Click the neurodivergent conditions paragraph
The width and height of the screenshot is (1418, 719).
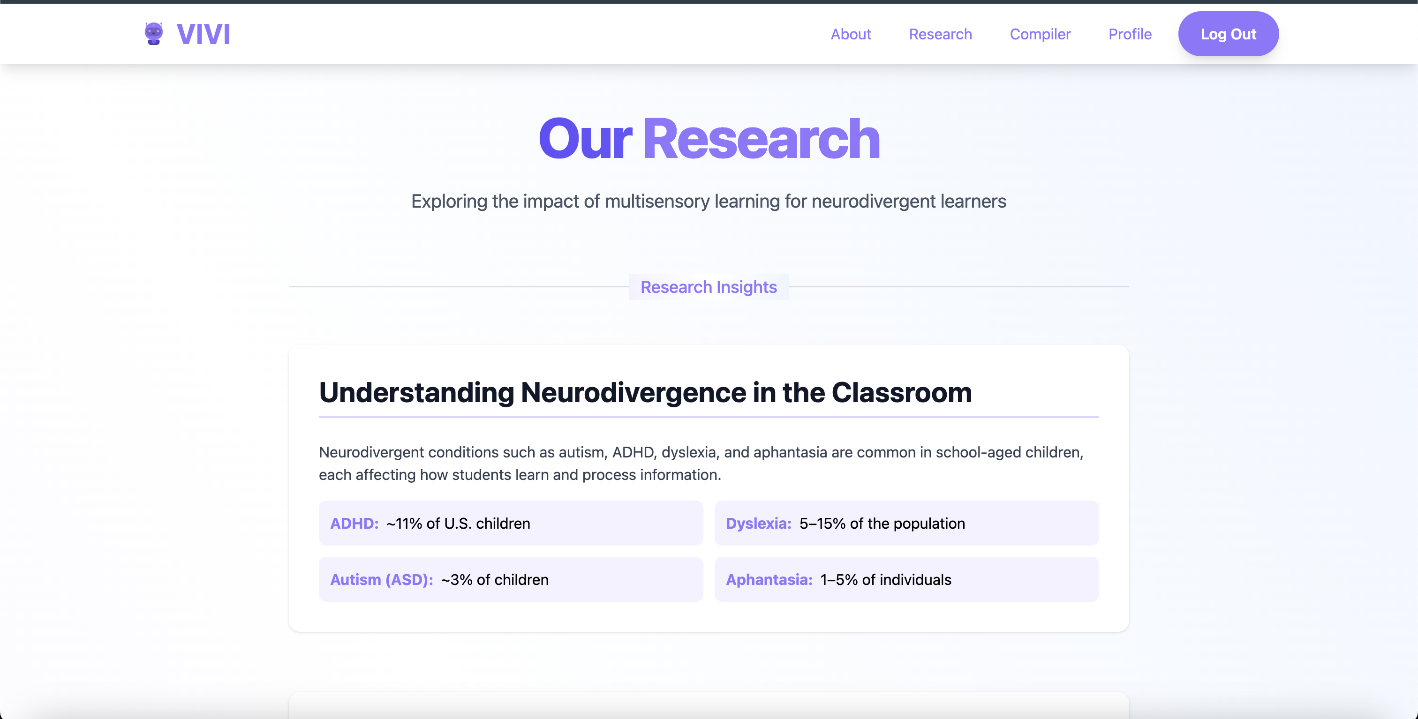700,463
